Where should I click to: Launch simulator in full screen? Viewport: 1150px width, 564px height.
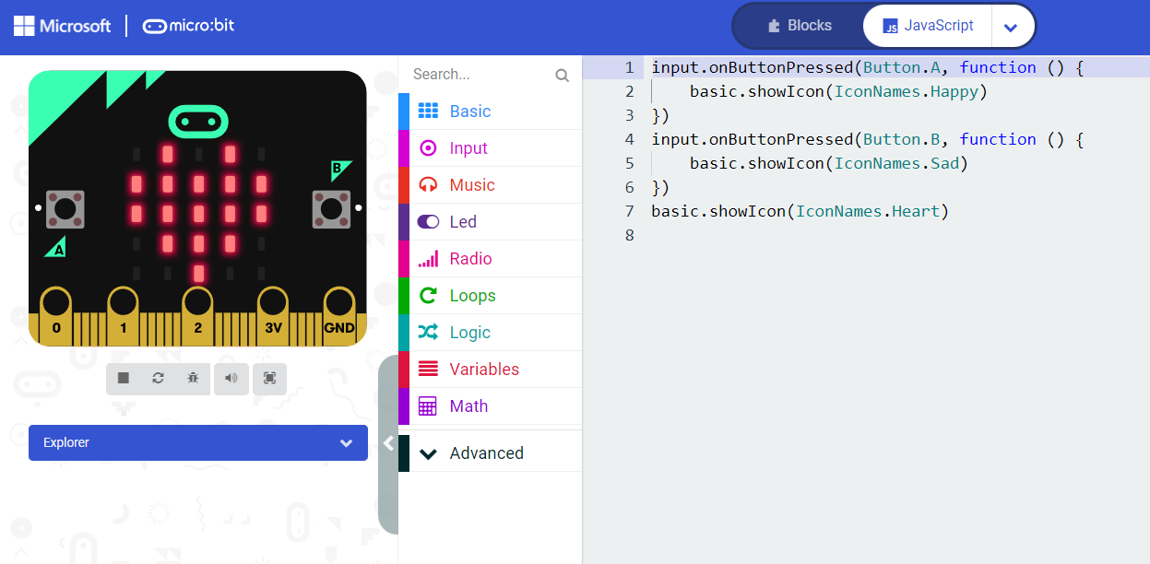point(269,378)
